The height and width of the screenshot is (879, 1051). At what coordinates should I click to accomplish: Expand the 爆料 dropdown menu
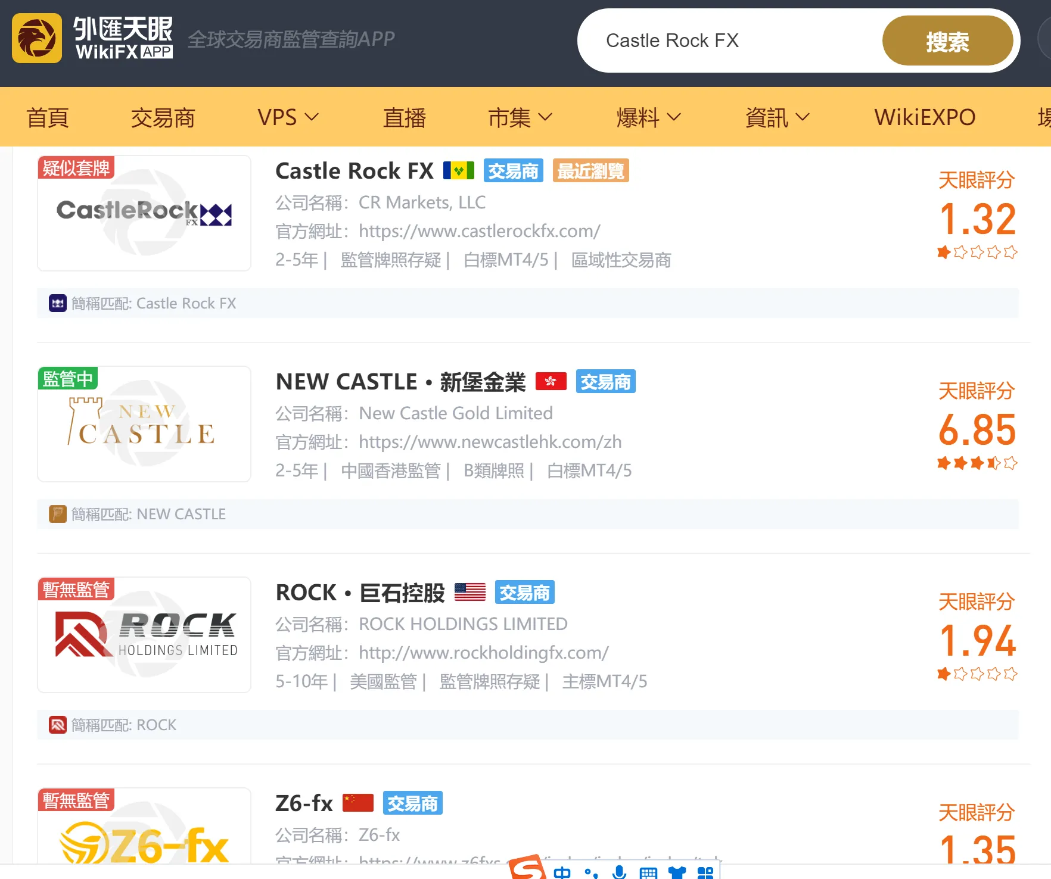tap(649, 117)
